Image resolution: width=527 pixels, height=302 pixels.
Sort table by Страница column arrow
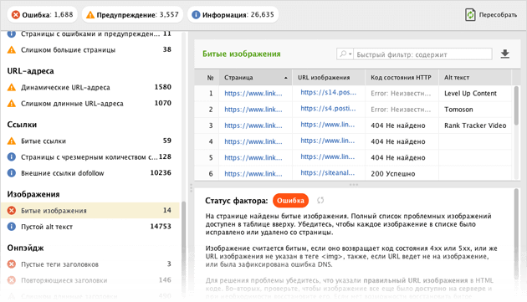tap(286, 78)
